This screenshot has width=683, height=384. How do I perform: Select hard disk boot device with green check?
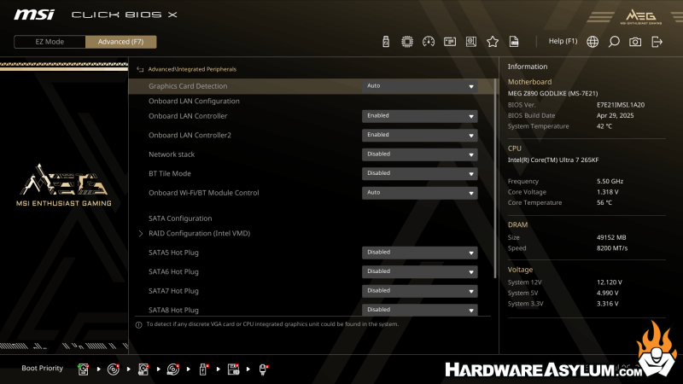(83, 369)
